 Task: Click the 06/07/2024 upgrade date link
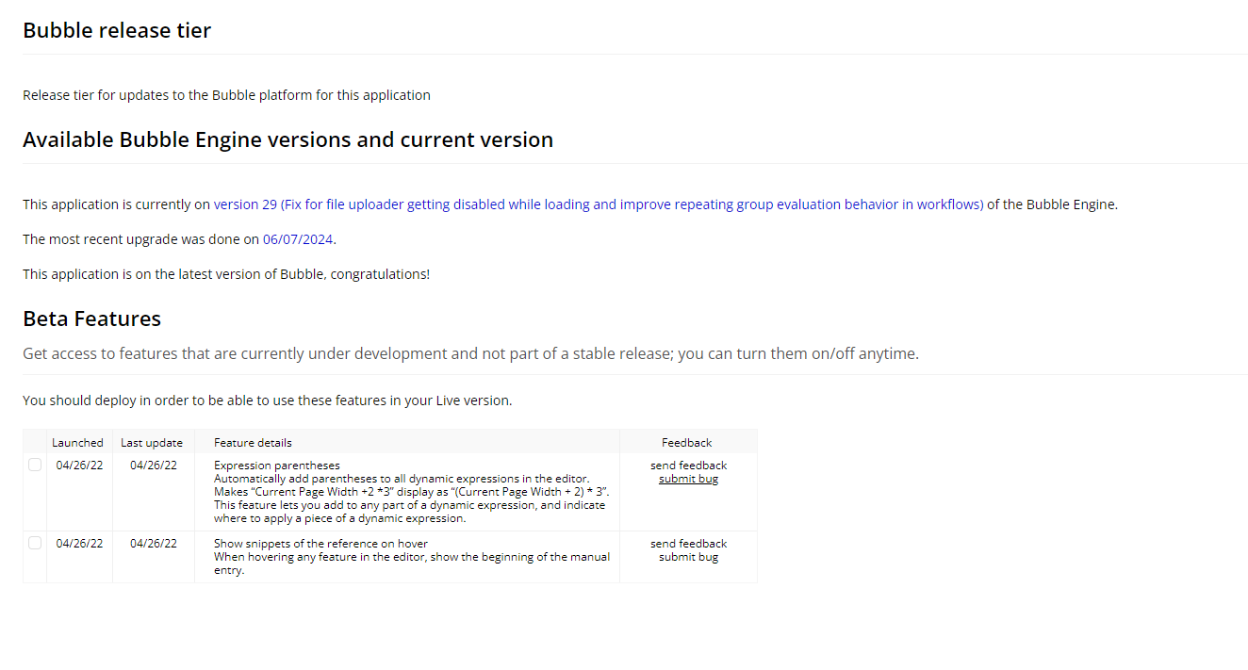tap(298, 239)
